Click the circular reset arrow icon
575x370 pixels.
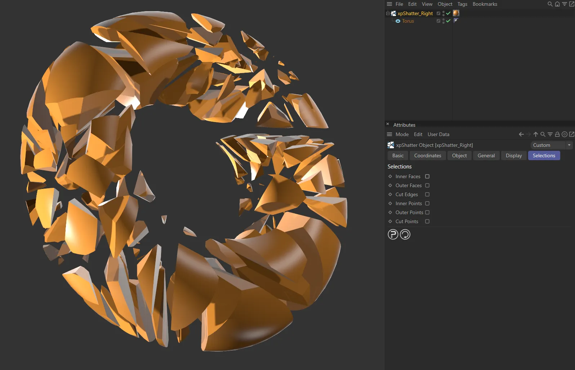pyautogui.click(x=405, y=234)
